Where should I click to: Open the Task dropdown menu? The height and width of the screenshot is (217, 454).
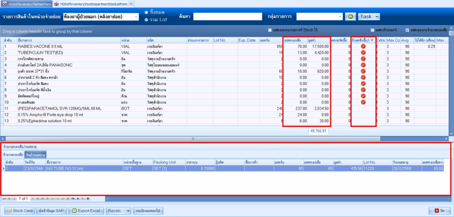click(x=368, y=17)
